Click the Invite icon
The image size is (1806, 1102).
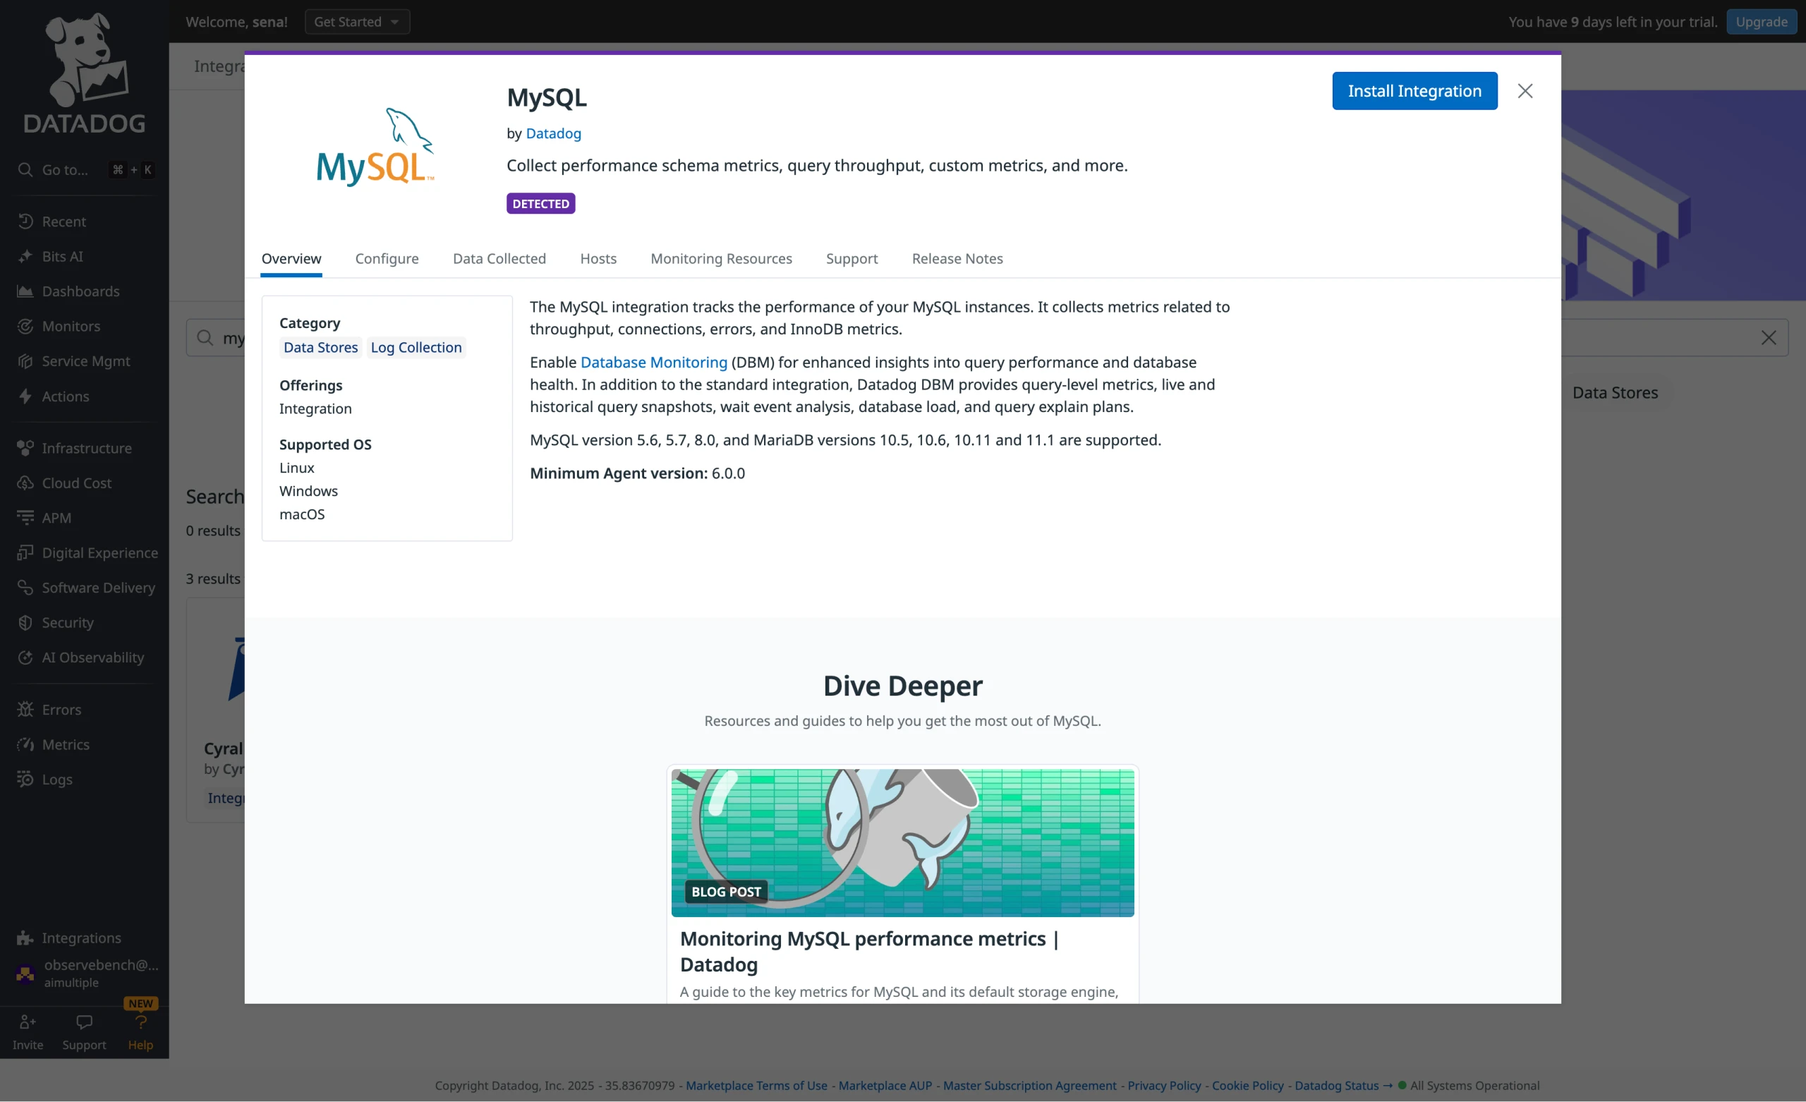(27, 1022)
